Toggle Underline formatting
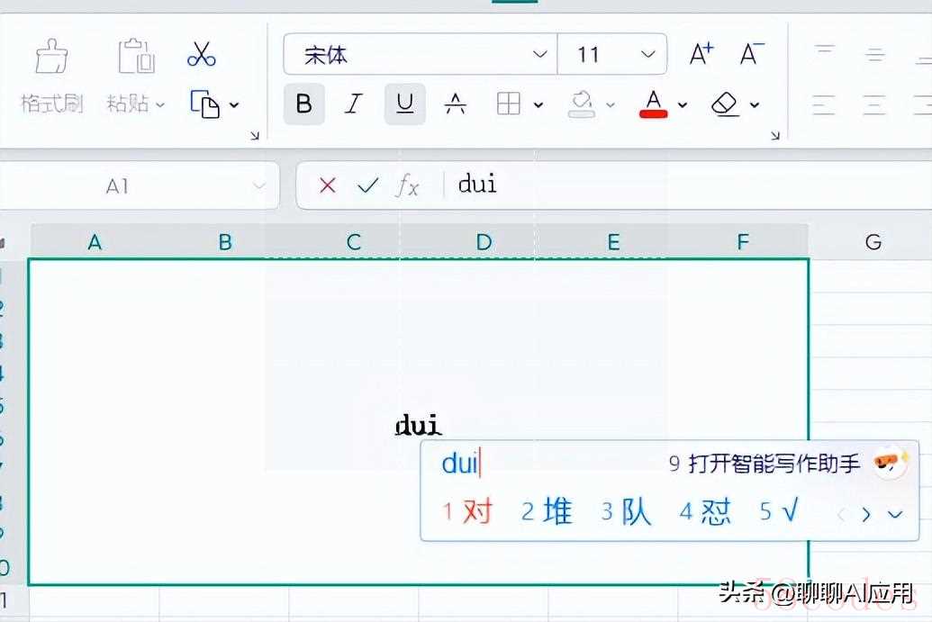 pyautogui.click(x=405, y=104)
